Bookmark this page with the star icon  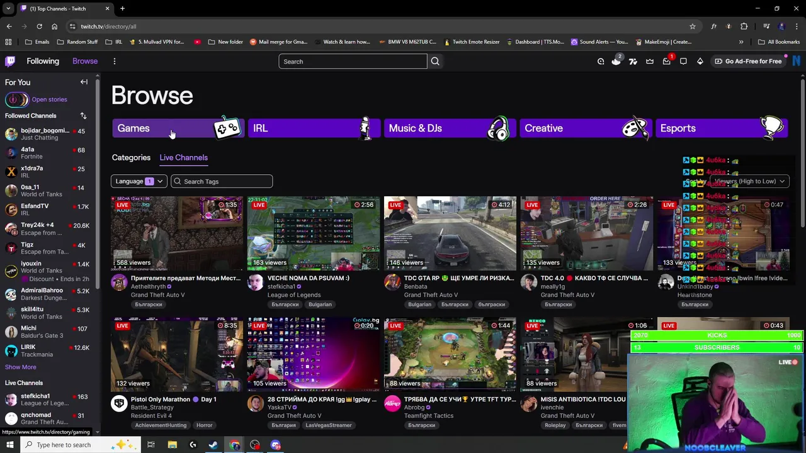693,26
